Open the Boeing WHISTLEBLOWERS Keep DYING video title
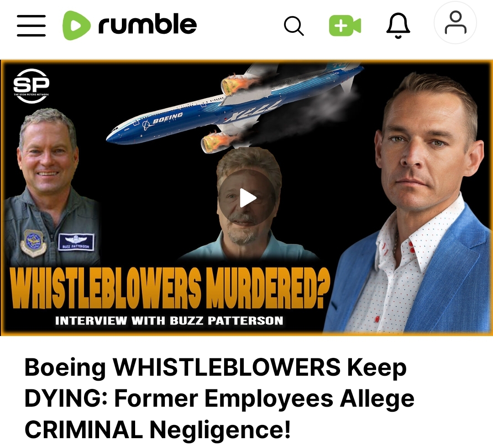 (x=219, y=398)
